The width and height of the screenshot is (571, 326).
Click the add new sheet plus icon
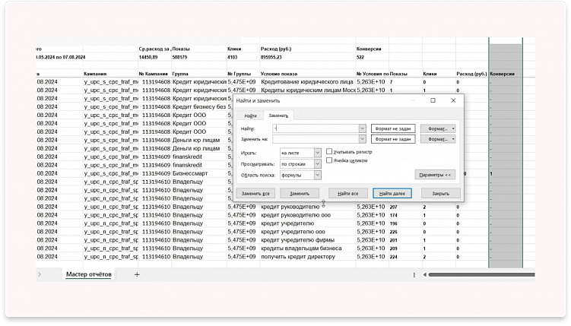coord(137,274)
